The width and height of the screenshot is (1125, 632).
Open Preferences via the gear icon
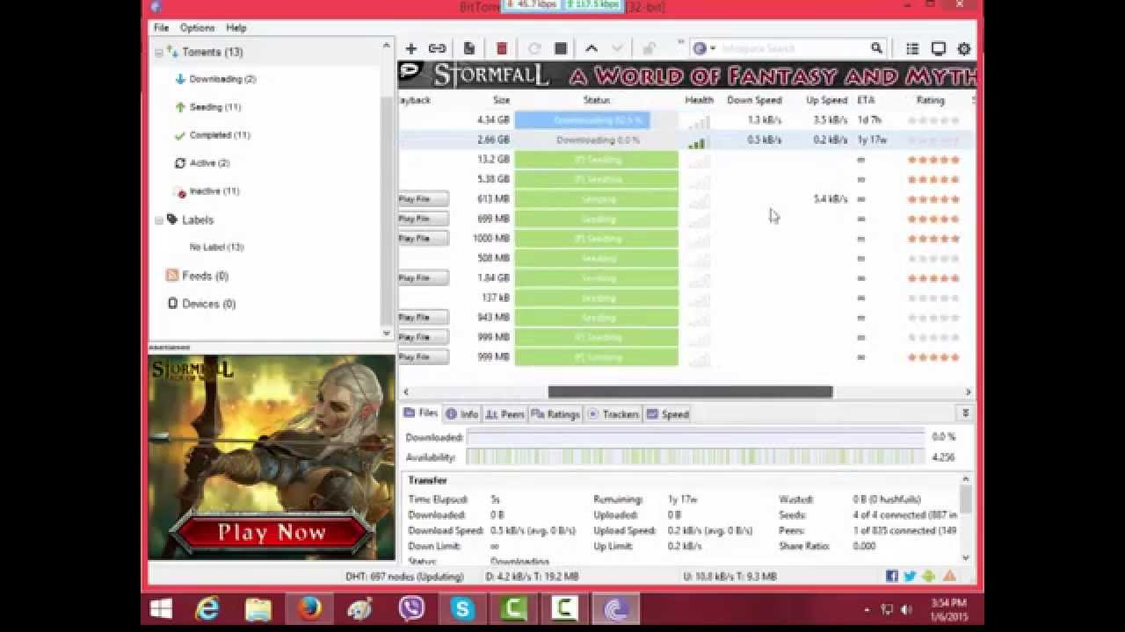tap(964, 48)
